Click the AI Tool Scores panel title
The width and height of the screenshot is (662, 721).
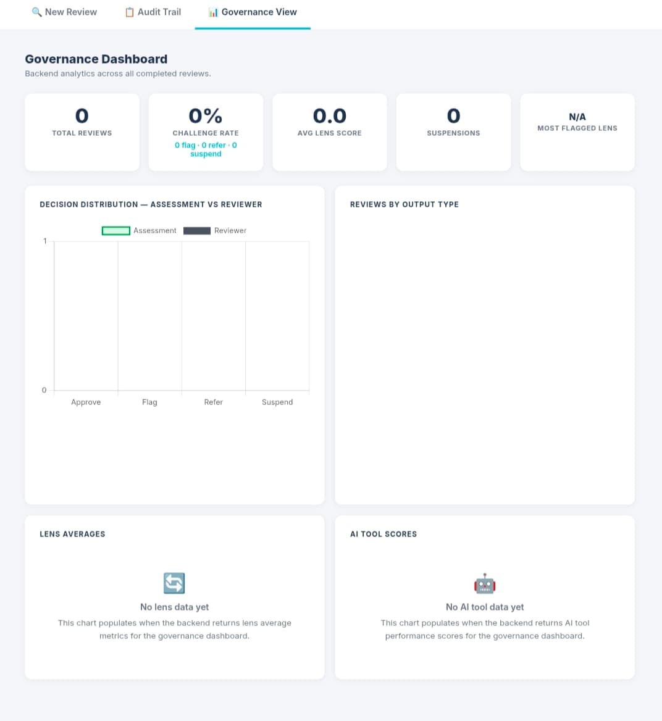pyautogui.click(x=383, y=535)
